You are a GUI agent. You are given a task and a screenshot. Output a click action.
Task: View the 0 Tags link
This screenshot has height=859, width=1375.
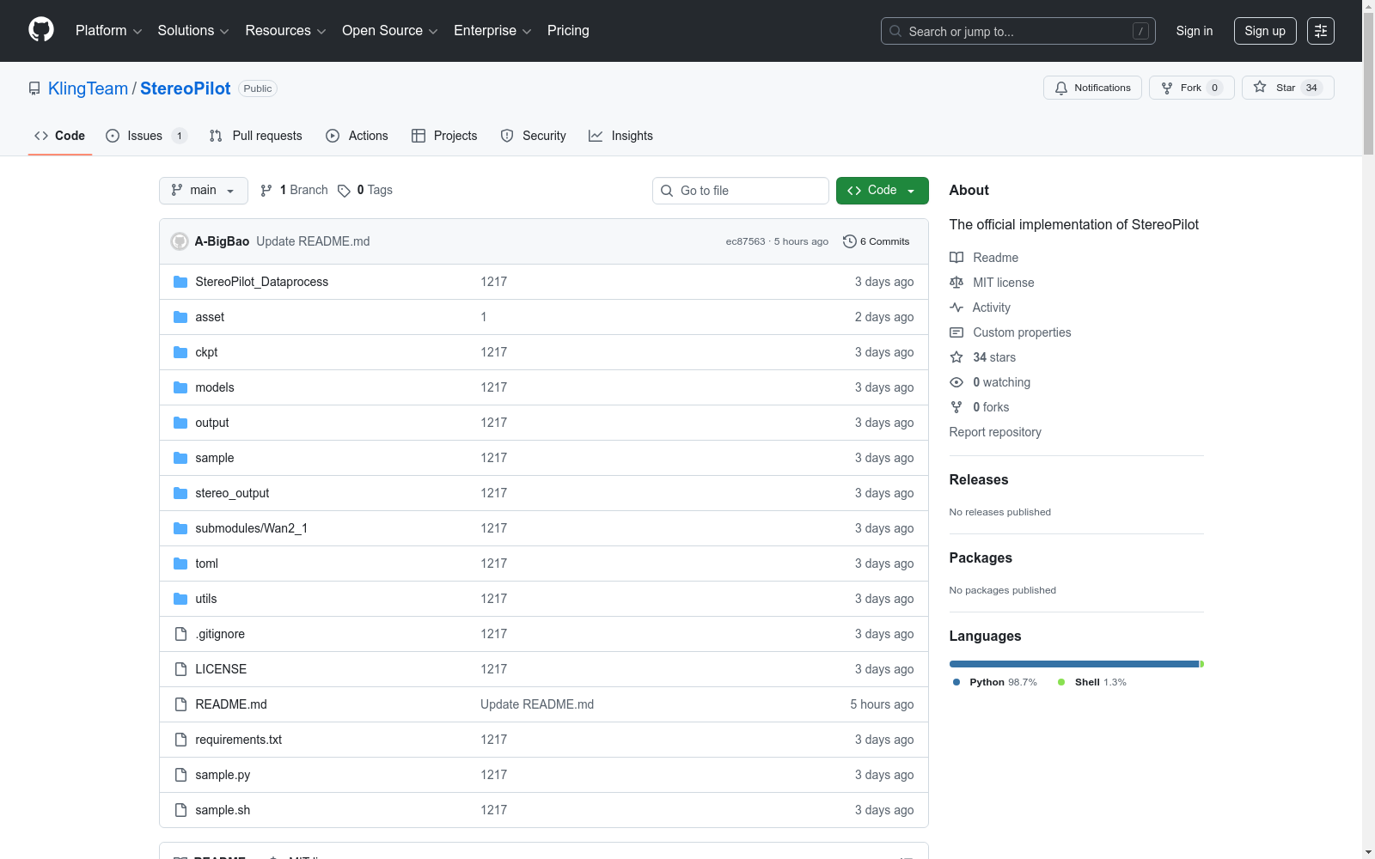tap(365, 191)
